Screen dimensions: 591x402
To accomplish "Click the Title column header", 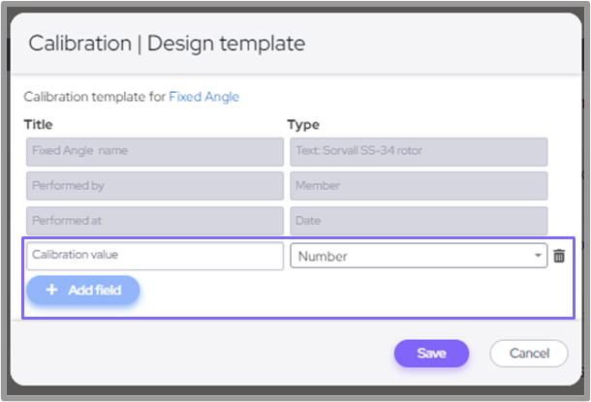I will [x=38, y=124].
